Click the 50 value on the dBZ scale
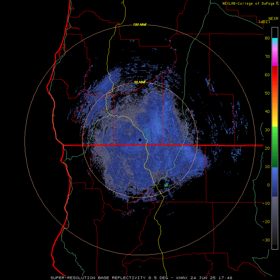280x280 pixels. click(x=267, y=93)
